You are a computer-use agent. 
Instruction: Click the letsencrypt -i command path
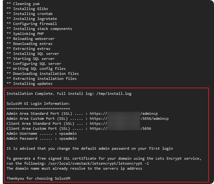(99, 163)
